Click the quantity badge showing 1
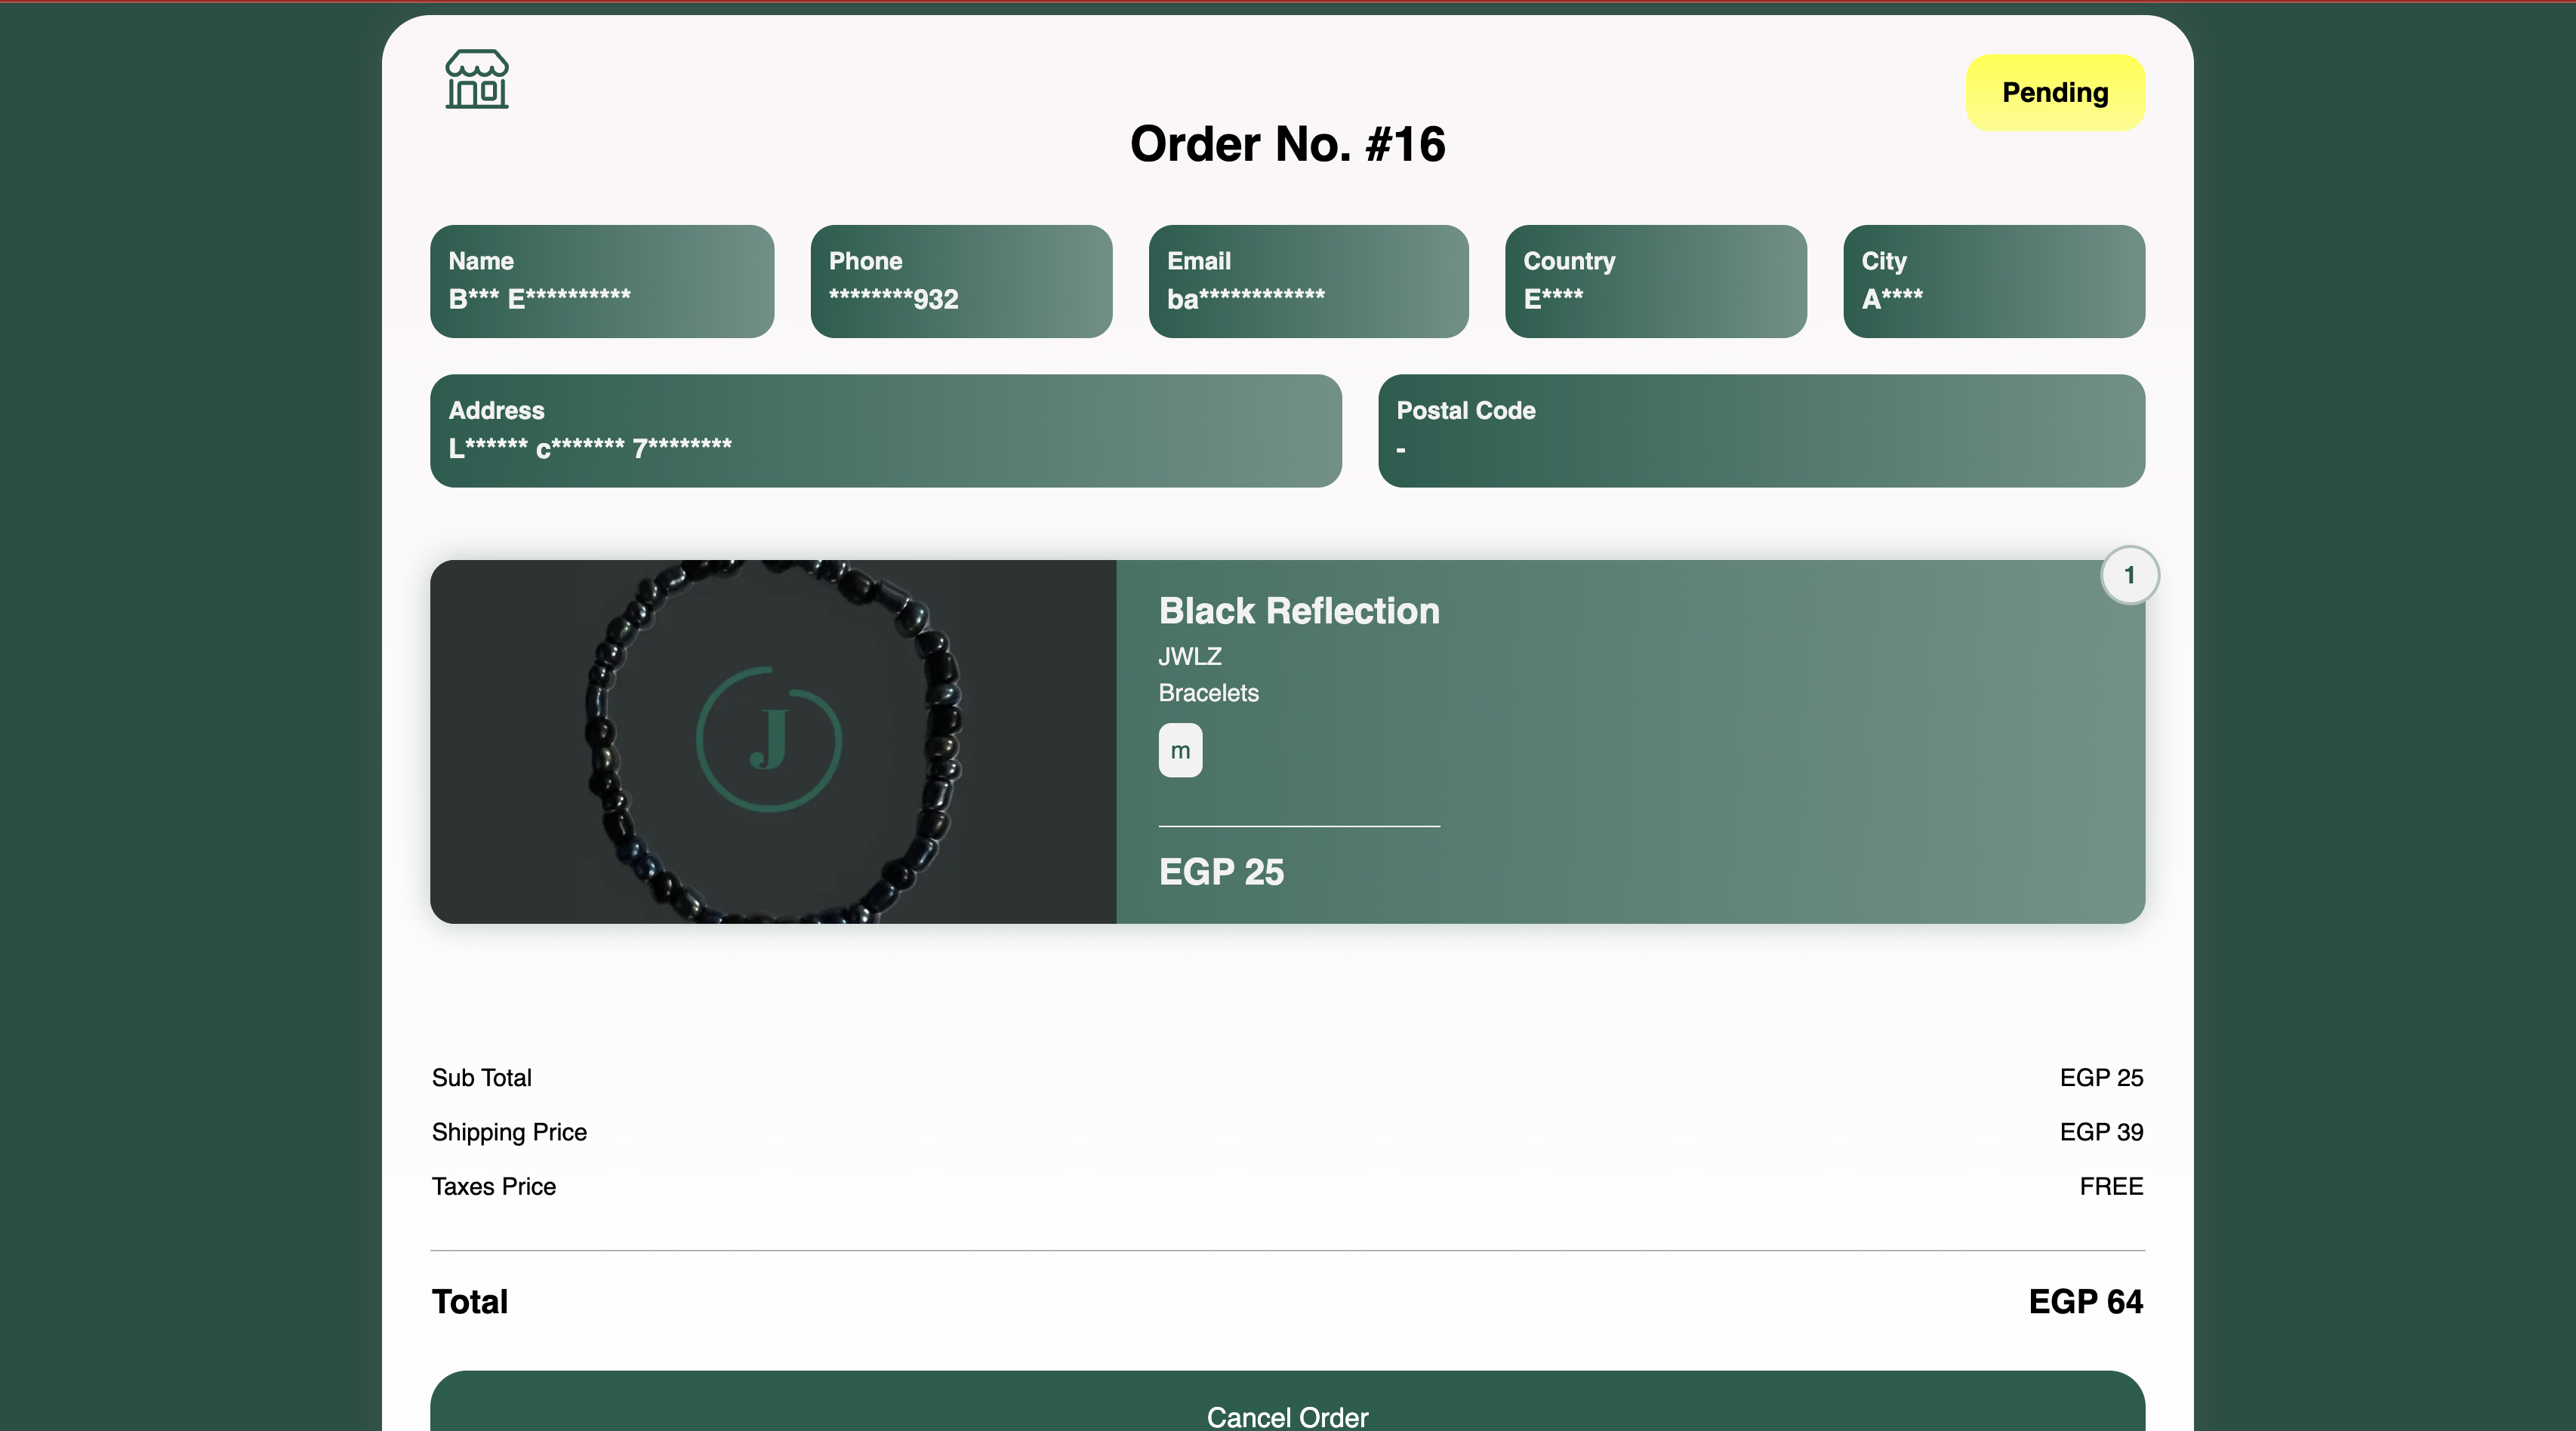2576x1431 pixels. (2129, 575)
